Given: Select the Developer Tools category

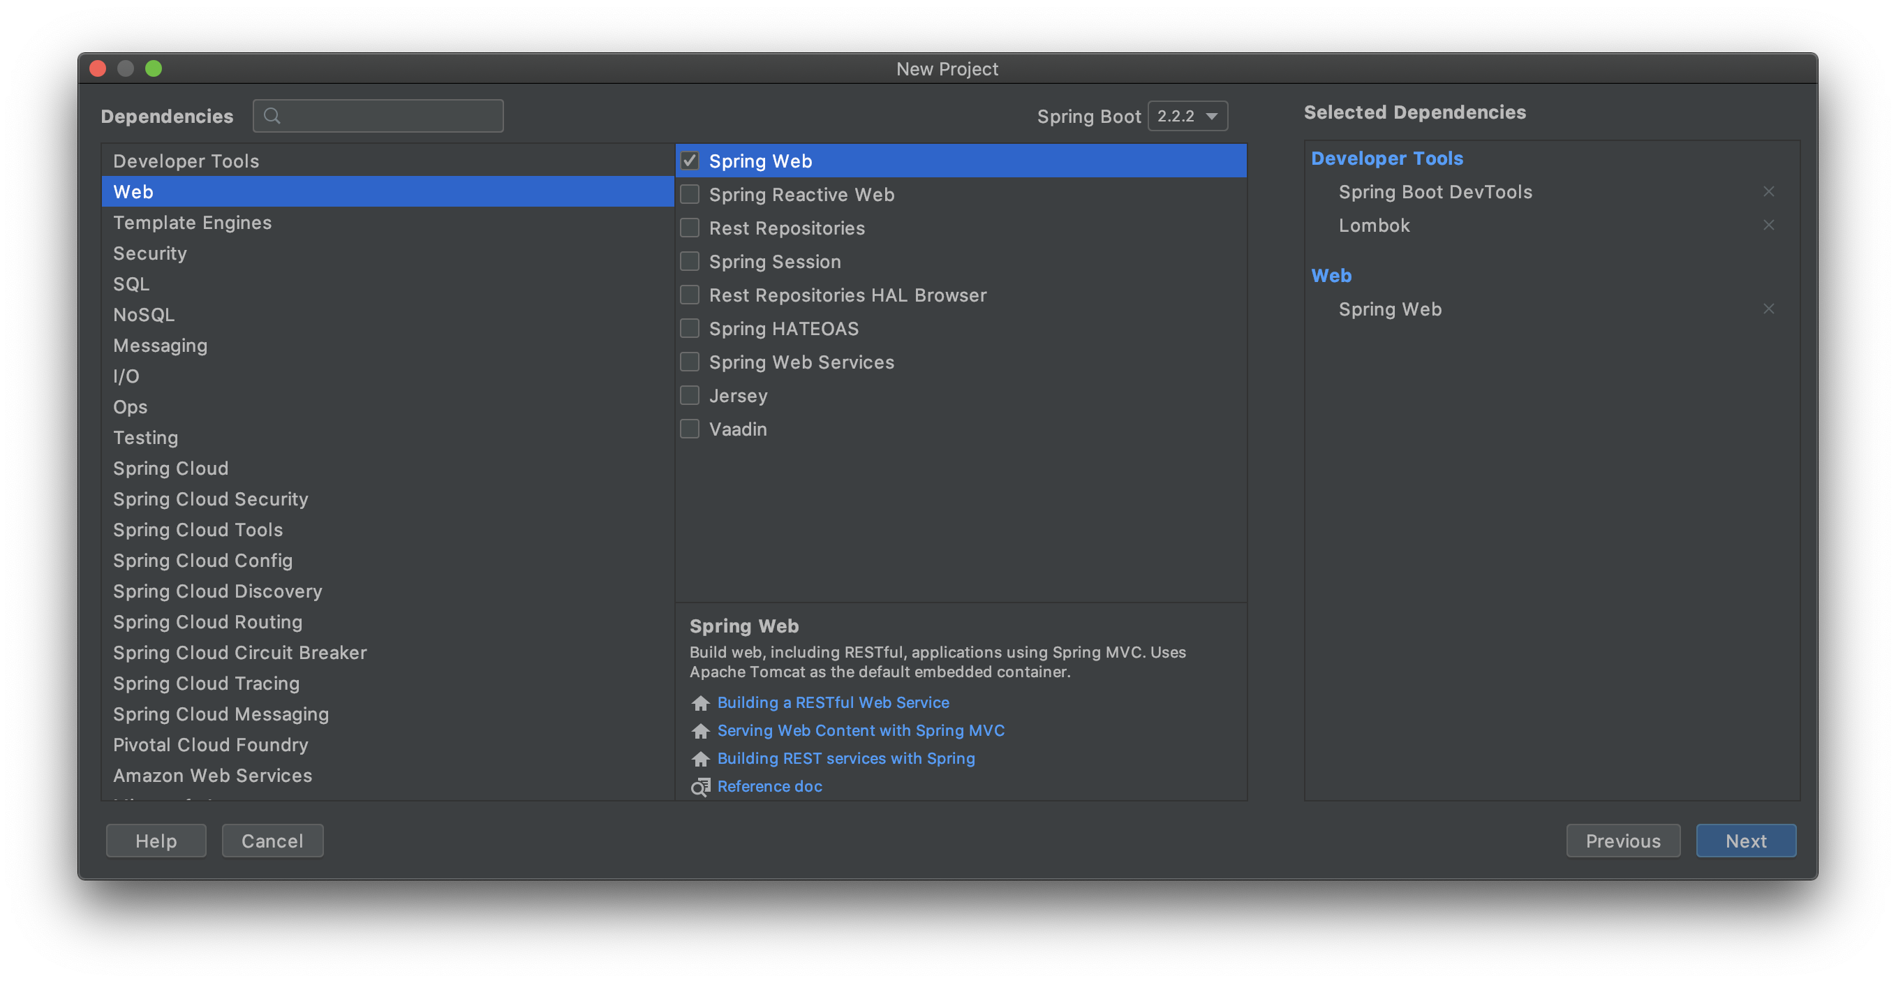Looking at the screenshot, I should coord(186,161).
